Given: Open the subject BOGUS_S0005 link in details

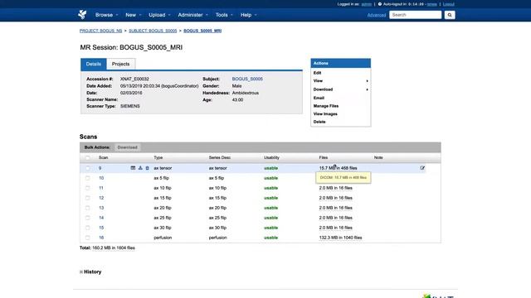Looking at the screenshot, I should pyautogui.click(x=247, y=79).
